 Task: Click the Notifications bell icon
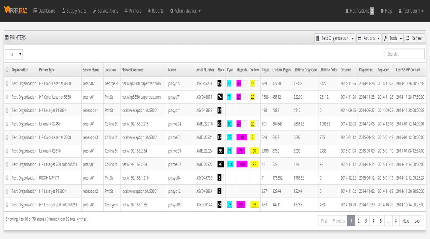pyautogui.click(x=347, y=11)
